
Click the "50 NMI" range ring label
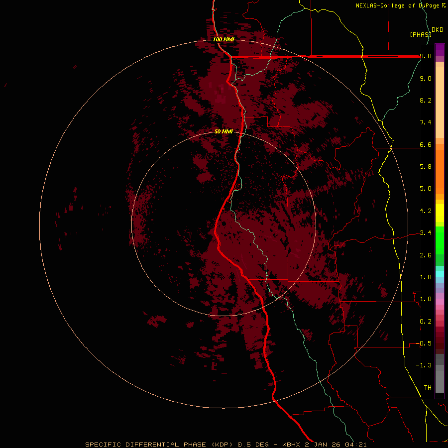click(224, 131)
